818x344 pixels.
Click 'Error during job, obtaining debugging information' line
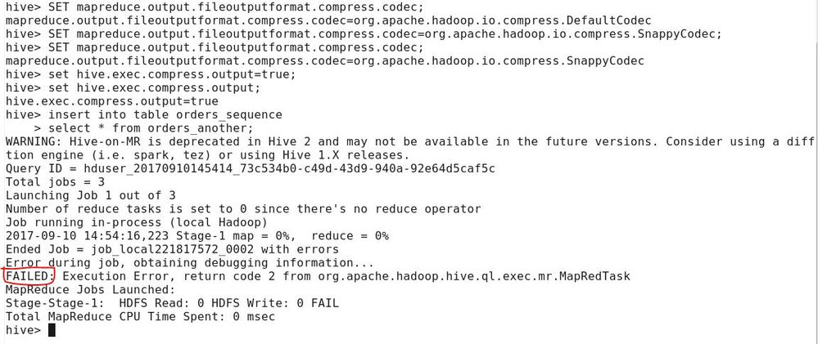(x=190, y=262)
